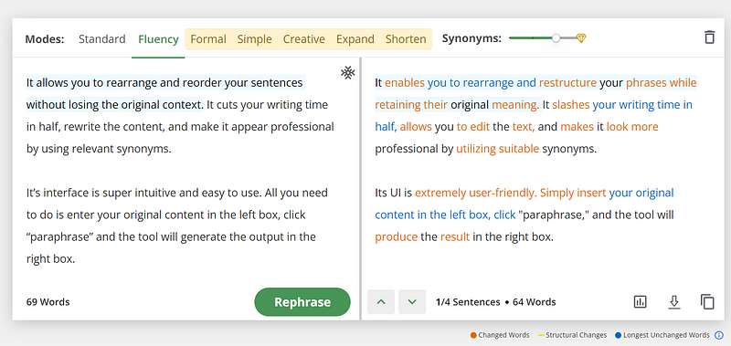Click the trash icon to delete text
The image size is (731, 346).
click(709, 37)
